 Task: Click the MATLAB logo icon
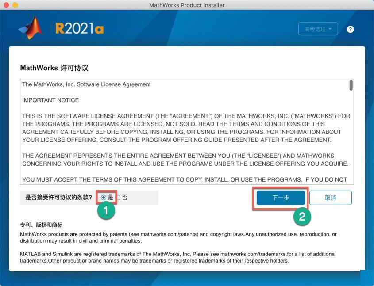point(31,28)
